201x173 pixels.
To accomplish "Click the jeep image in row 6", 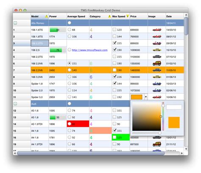I will (x=157, y=63).
